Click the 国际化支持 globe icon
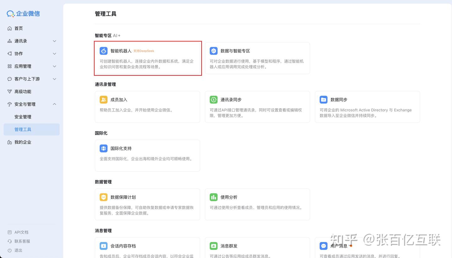Image resolution: width=452 pixels, height=258 pixels. pyautogui.click(x=104, y=148)
